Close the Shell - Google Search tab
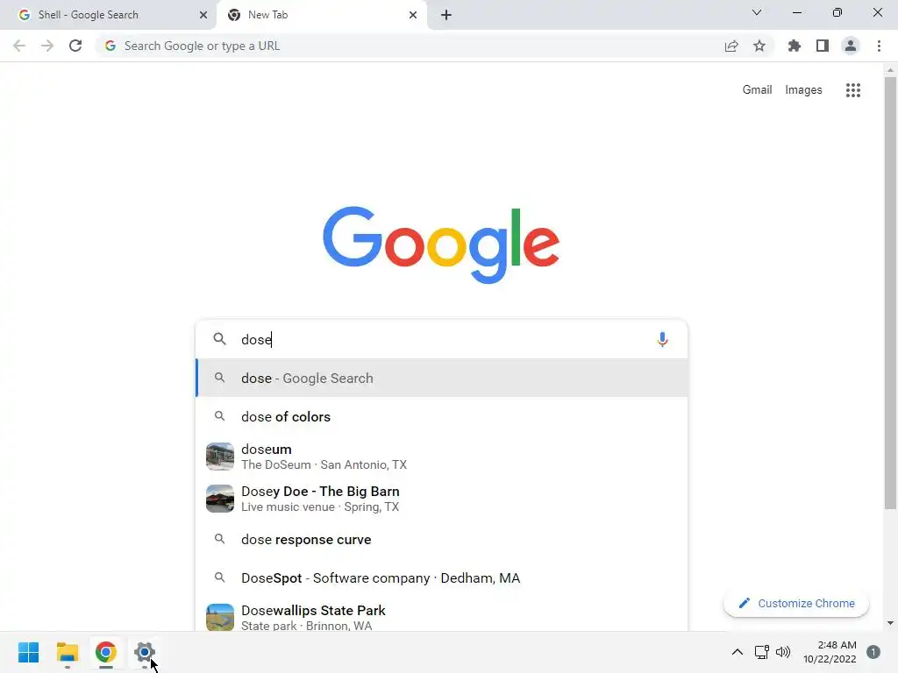Viewport: 898px width, 673px height. click(x=203, y=15)
